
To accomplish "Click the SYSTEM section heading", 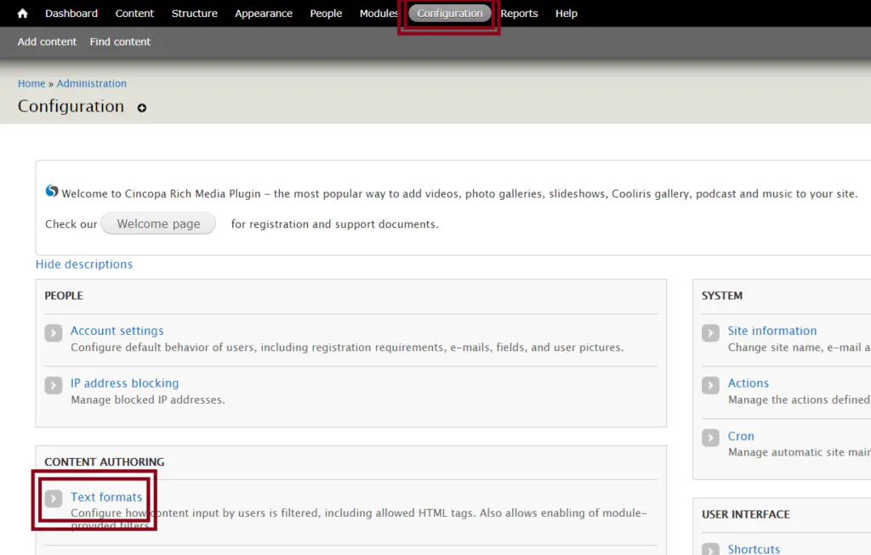I will pos(721,296).
